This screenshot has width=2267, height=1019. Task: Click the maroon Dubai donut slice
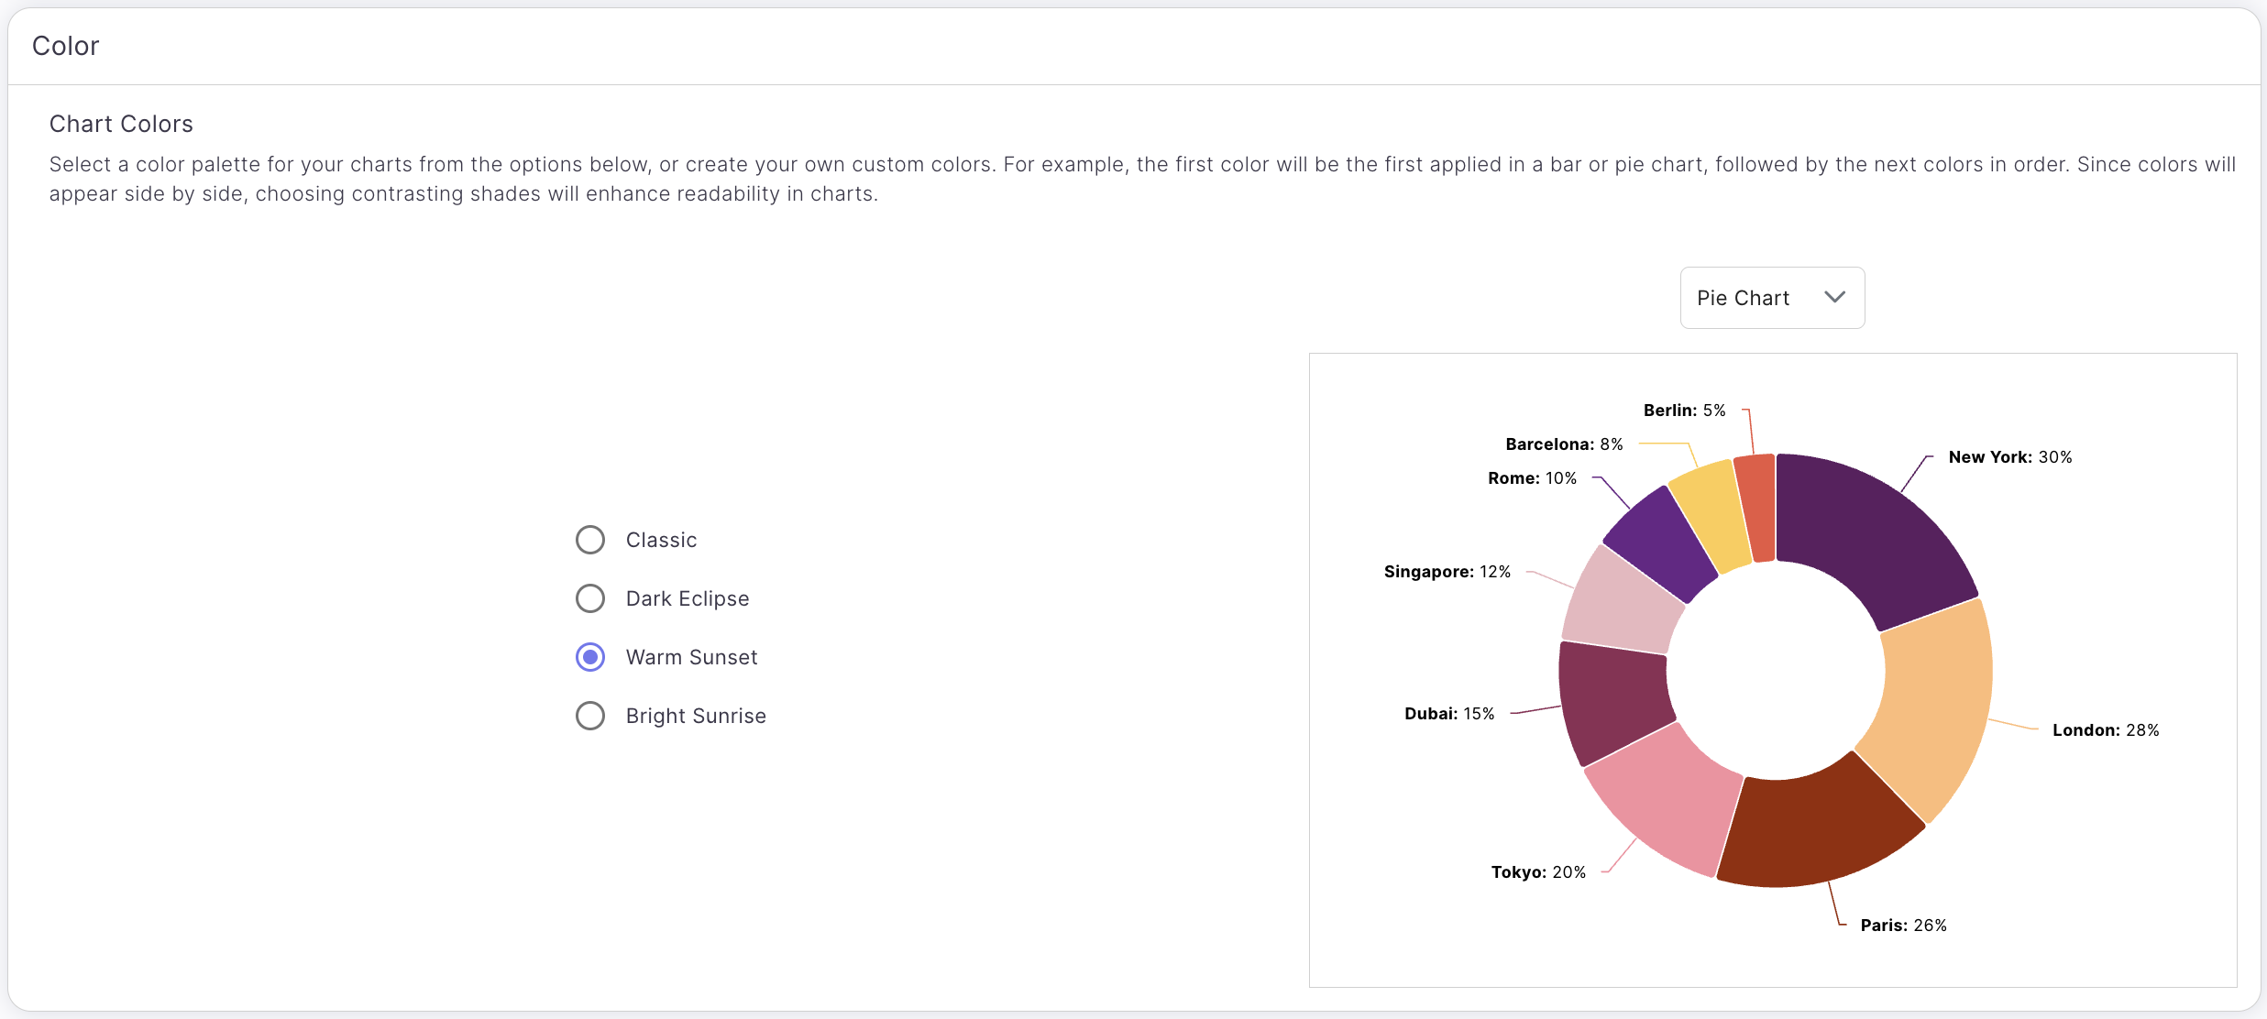1613,701
